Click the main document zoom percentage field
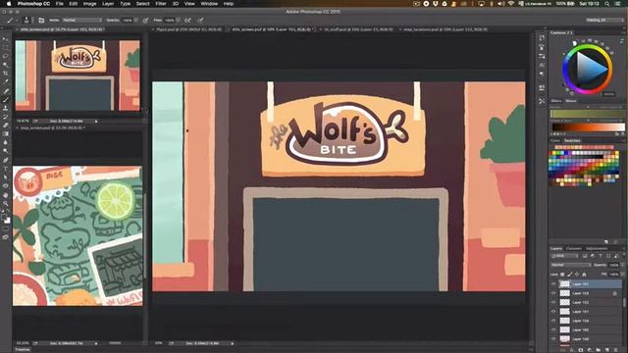This screenshot has width=628, height=353. (x=159, y=343)
